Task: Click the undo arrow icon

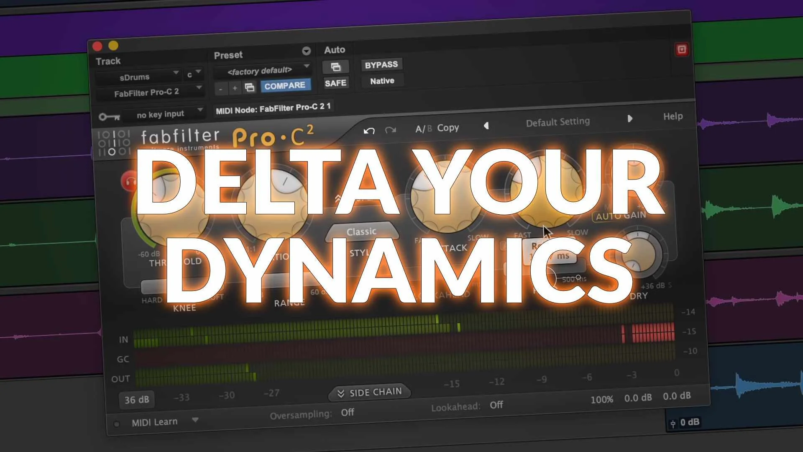Action: (369, 131)
